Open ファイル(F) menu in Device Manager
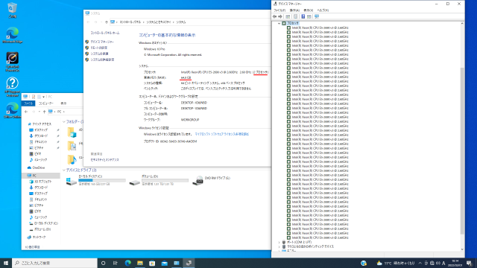The width and height of the screenshot is (477, 268). (279, 10)
